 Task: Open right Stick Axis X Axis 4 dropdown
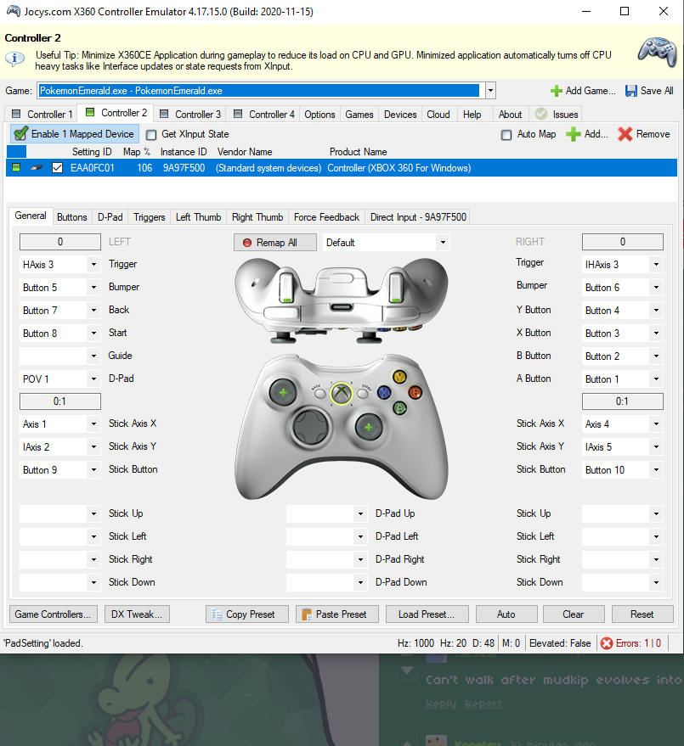click(656, 423)
